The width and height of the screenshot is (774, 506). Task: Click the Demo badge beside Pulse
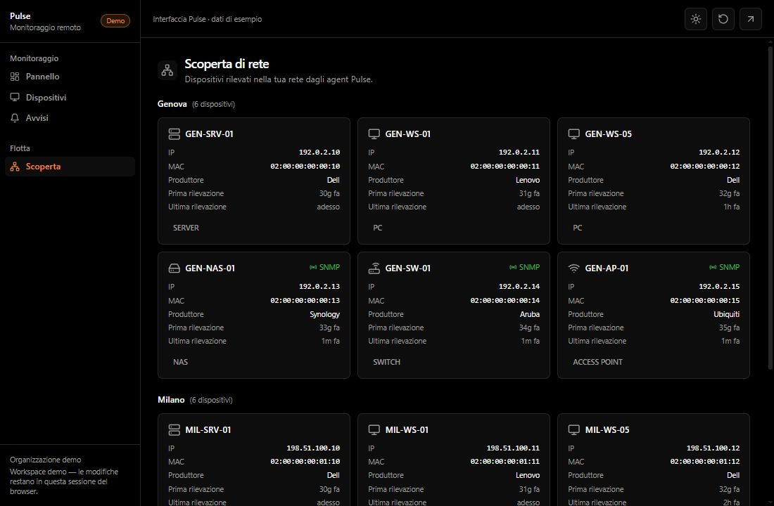pyautogui.click(x=115, y=20)
